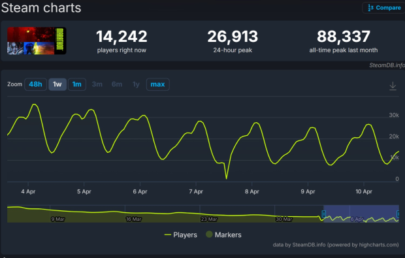The height and width of the screenshot is (258, 405).
Task: Click the 16 Mar navigator label
Action: [x=133, y=219]
